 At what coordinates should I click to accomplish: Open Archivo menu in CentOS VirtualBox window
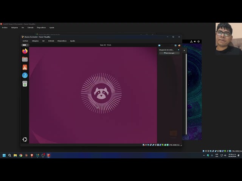(x=5, y=28)
